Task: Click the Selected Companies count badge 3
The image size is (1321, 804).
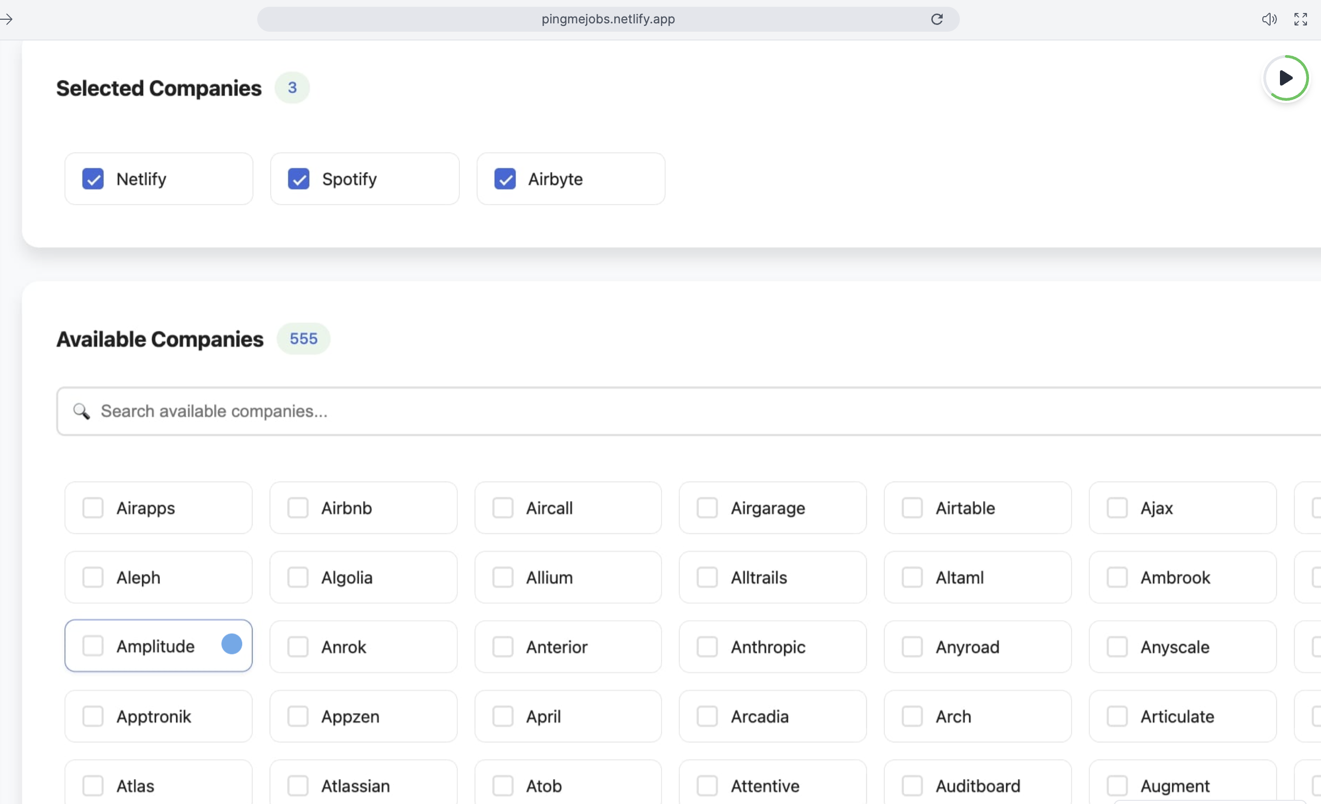Action: (292, 88)
